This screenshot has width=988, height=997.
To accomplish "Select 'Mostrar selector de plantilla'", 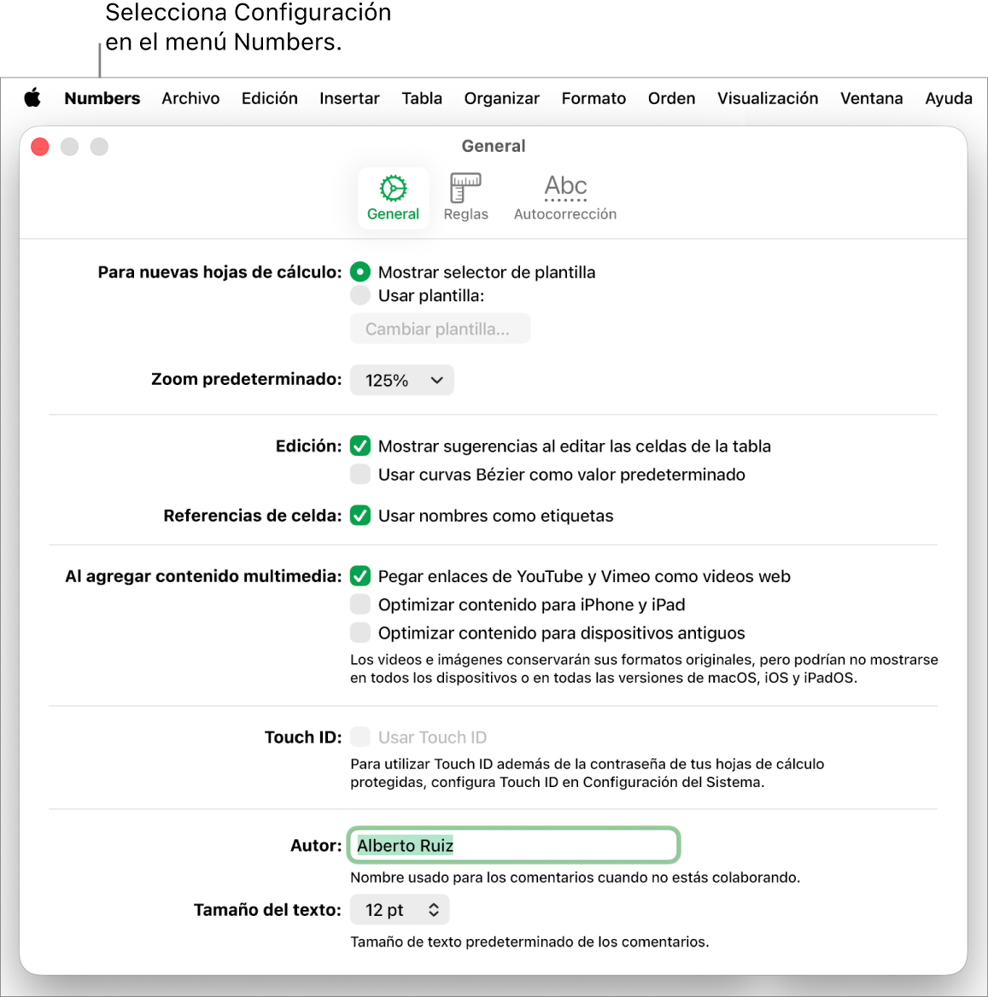I will point(360,271).
